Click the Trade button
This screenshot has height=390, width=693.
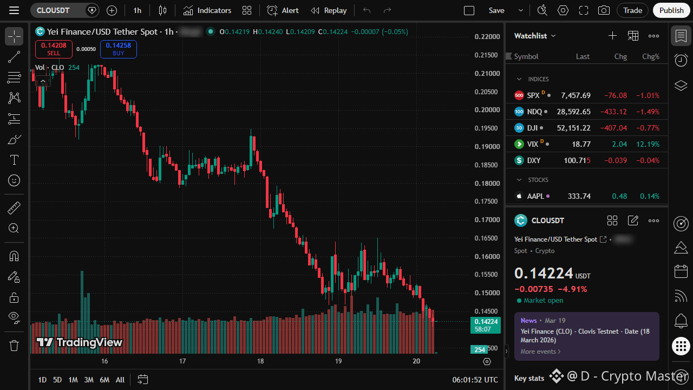pos(633,10)
